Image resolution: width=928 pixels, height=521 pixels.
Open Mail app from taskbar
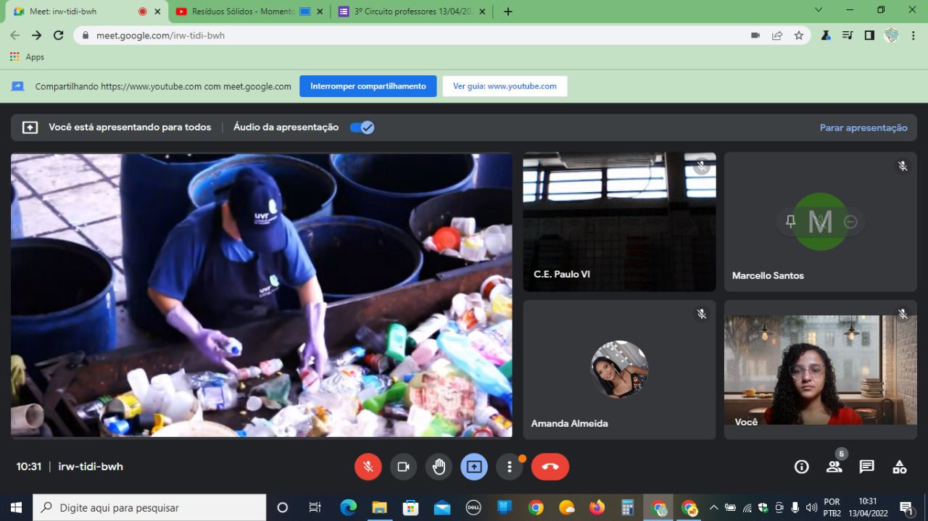442,507
